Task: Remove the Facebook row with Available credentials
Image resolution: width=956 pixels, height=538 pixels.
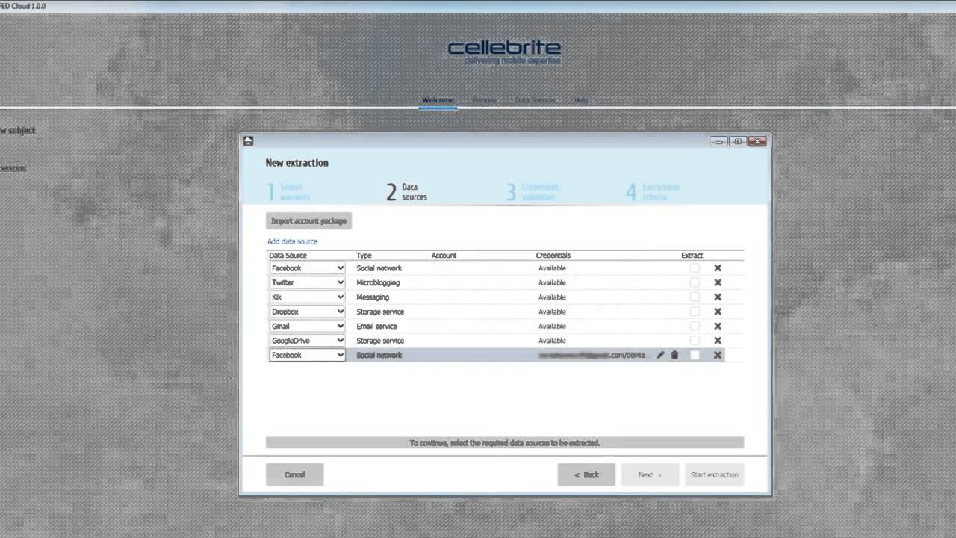Action: point(718,268)
